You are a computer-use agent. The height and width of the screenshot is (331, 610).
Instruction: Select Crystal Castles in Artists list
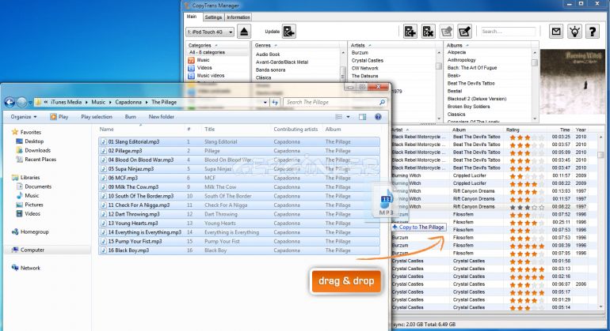pos(368,61)
